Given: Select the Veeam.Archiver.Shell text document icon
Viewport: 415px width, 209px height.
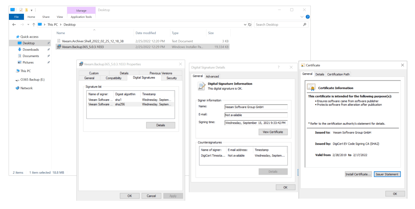Looking at the screenshot, I should point(59,41).
